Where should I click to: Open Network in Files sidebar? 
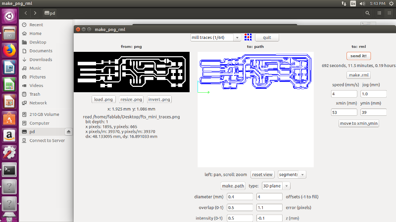tap(38, 103)
